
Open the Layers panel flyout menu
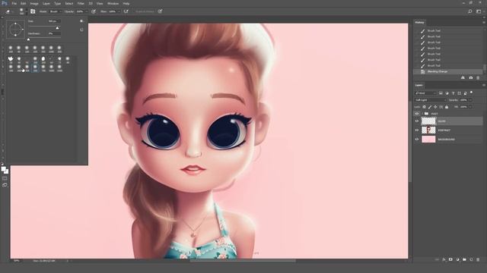pos(484,85)
